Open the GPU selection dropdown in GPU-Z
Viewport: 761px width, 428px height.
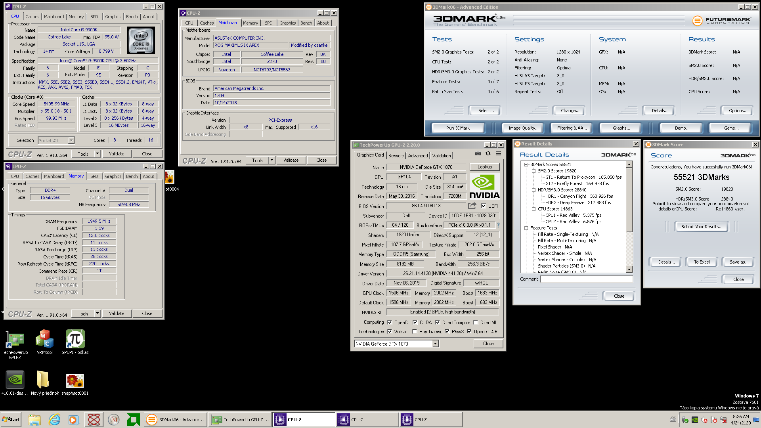435,344
